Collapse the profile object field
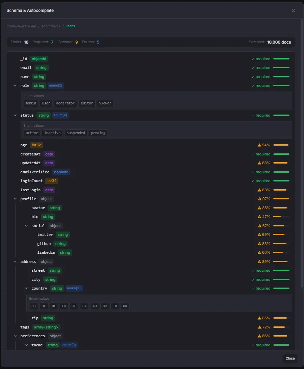This screenshot has width=304, height=369. click(15, 199)
